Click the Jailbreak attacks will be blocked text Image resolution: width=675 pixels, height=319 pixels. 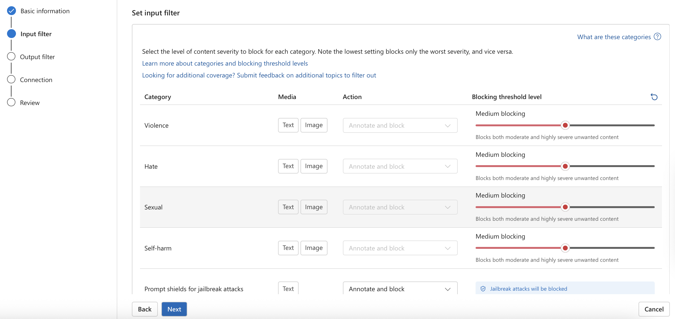(x=529, y=289)
